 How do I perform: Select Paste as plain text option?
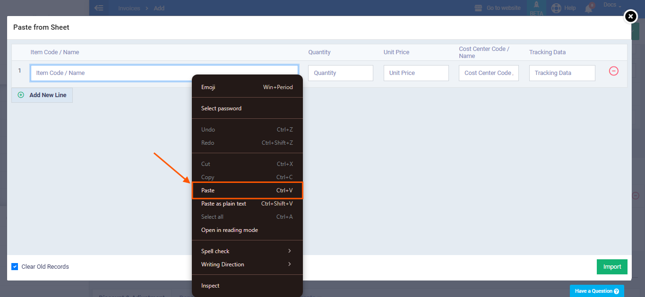pyautogui.click(x=247, y=204)
